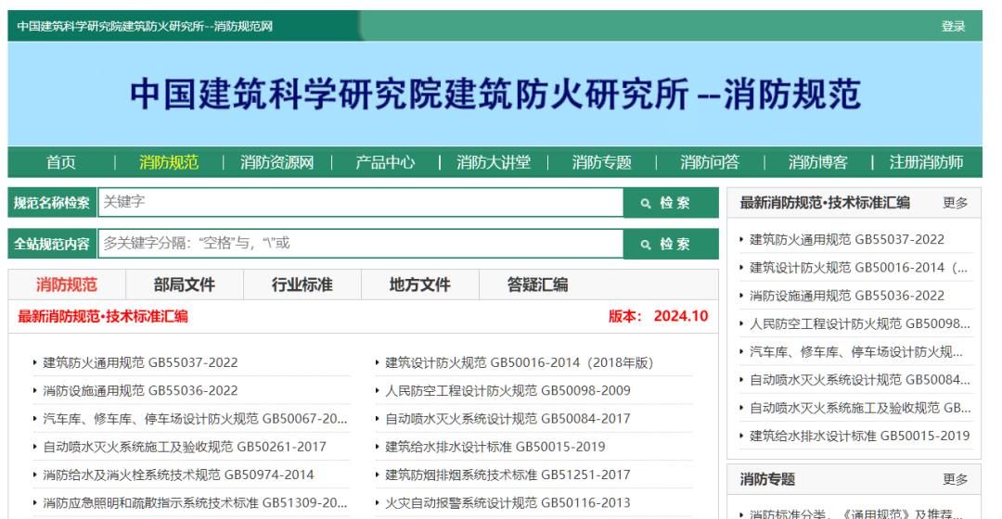Go to 产品中心 in navigation bar
1002x519 pixels.
coord(385,162)
